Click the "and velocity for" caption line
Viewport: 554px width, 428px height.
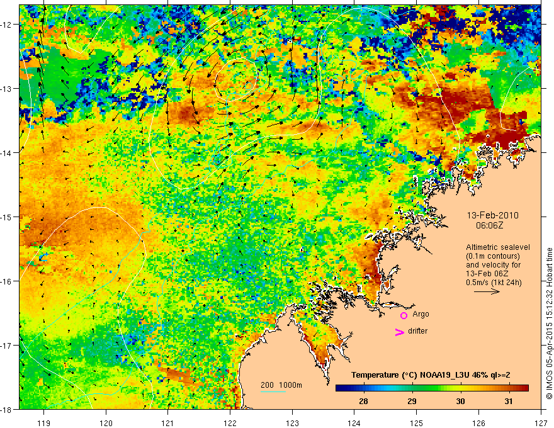pos(493,265)
